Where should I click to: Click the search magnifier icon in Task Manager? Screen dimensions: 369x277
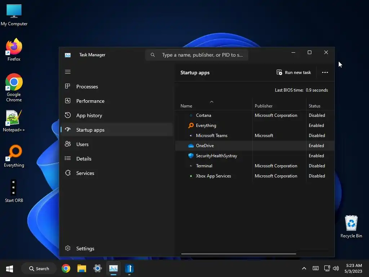click(x=153, y=55)
